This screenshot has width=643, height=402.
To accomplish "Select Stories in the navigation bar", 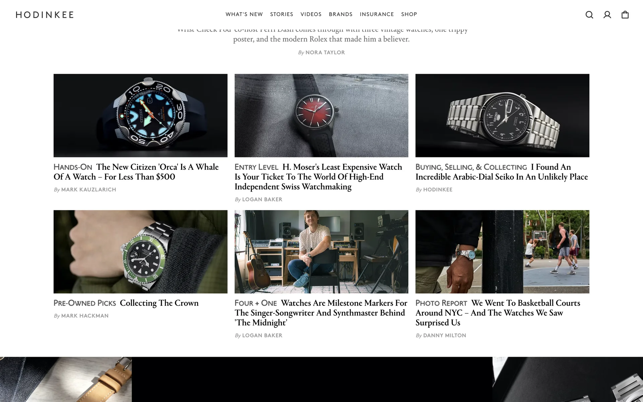I will [x=282, y=14].
